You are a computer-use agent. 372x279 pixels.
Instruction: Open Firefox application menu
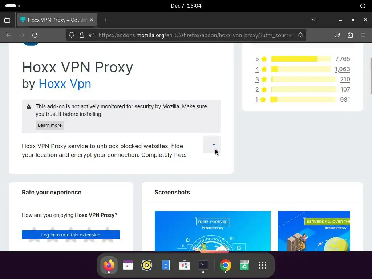(363, 35)
